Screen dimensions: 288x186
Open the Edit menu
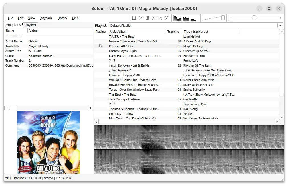[x=21, y=18]
